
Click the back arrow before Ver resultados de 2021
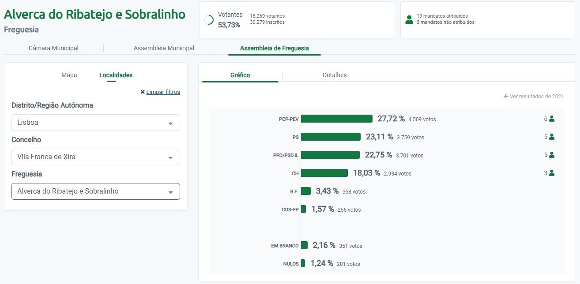click(x=506, y=96)
